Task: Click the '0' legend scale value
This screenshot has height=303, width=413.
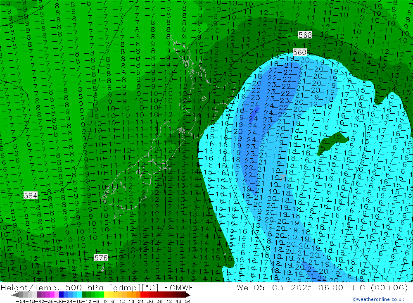Action: pos(105,301)
